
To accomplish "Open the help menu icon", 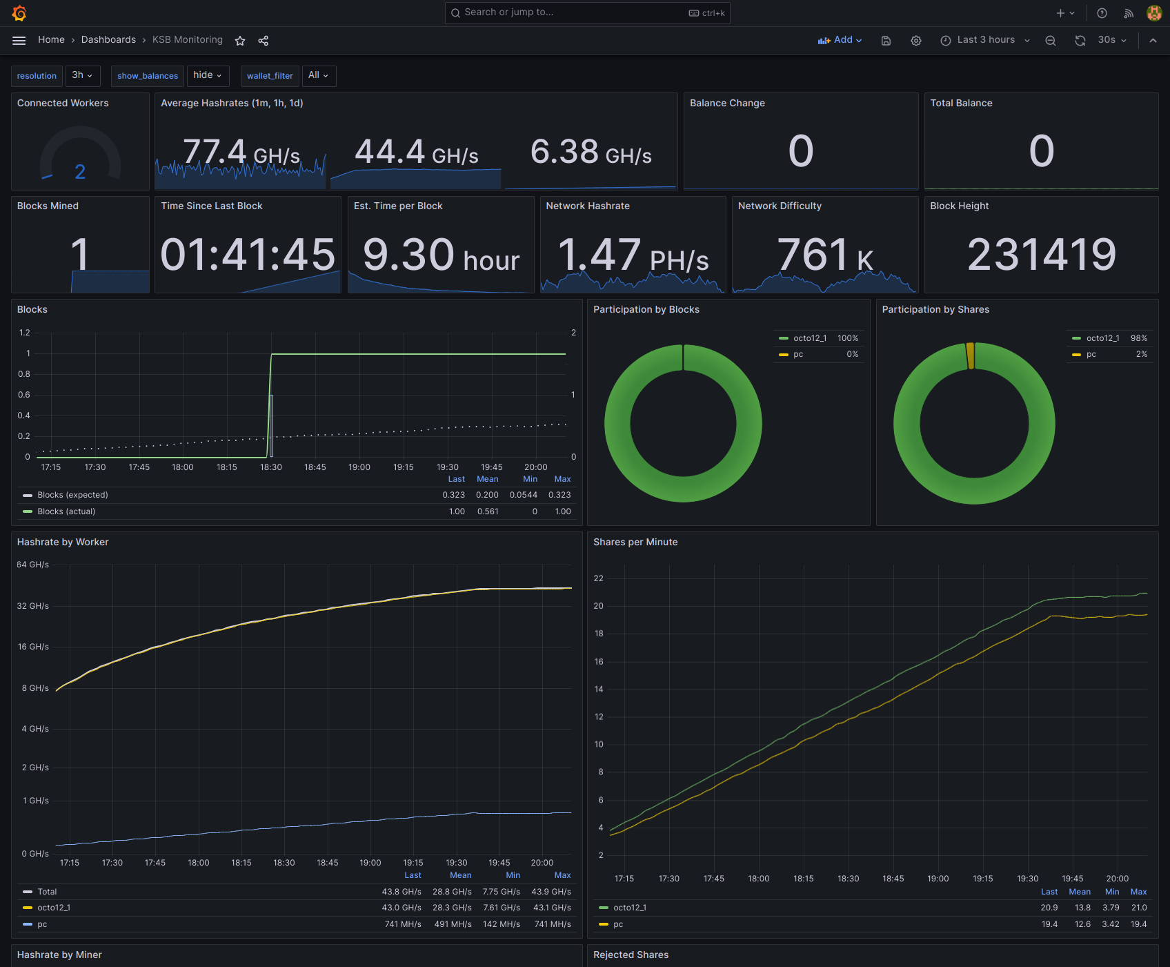I will (x=1102, y=13).
